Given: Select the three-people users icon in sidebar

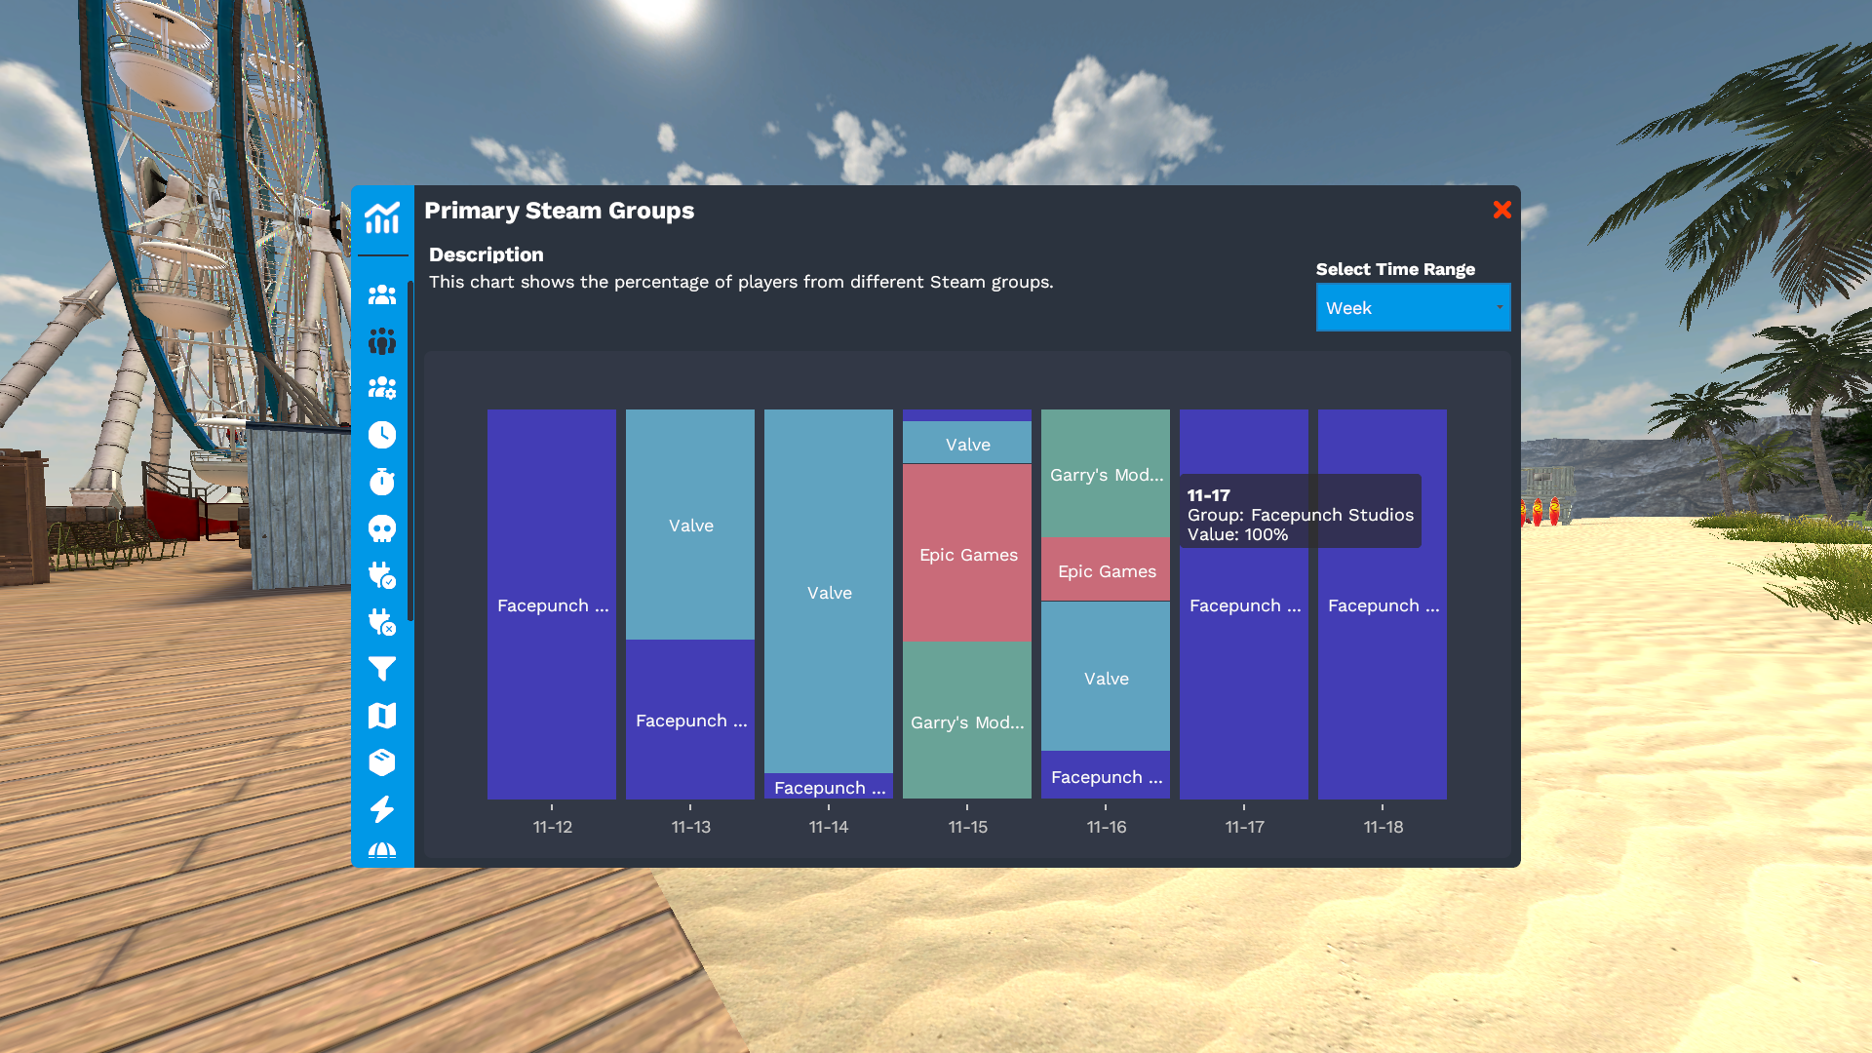Looking at the screenshot, I should pos(382,294).
